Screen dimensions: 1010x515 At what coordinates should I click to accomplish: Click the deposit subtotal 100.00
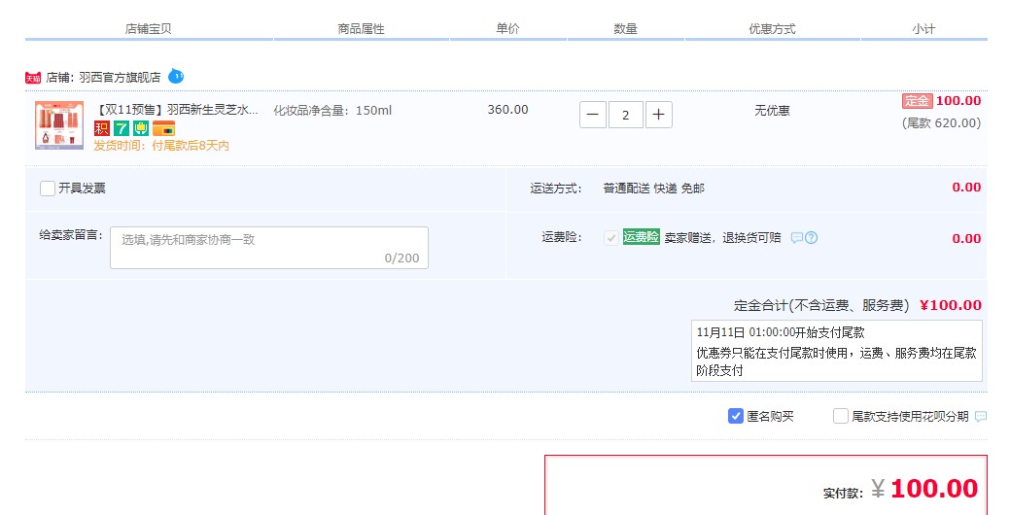pyautogui.click(x=958, y=101)
